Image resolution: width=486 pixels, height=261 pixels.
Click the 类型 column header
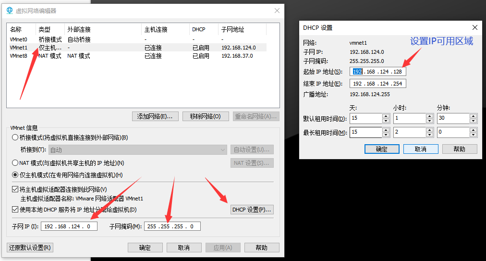pos(50,29)
